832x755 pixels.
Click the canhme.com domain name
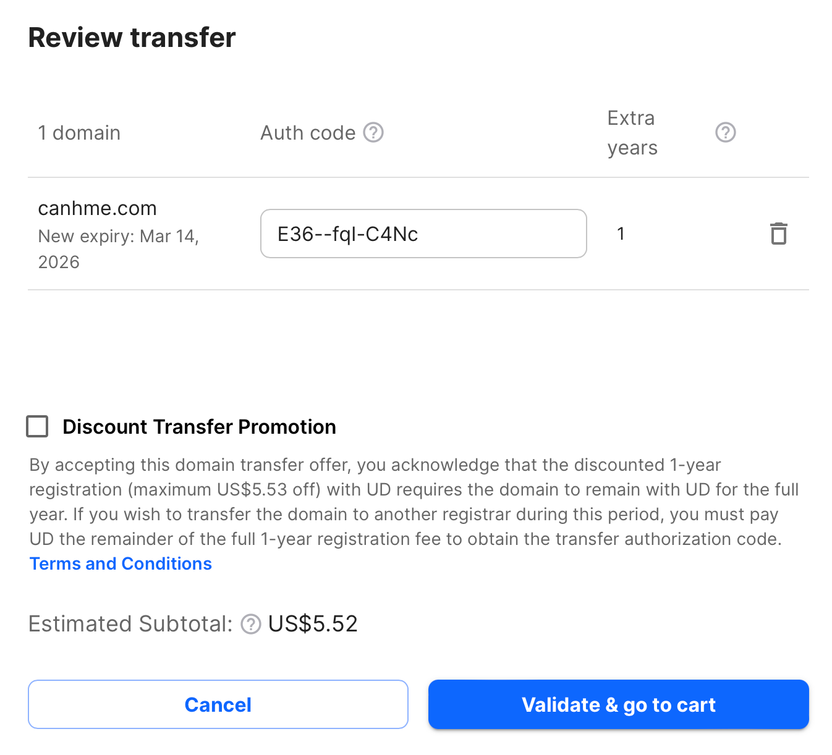pos(97,208)
